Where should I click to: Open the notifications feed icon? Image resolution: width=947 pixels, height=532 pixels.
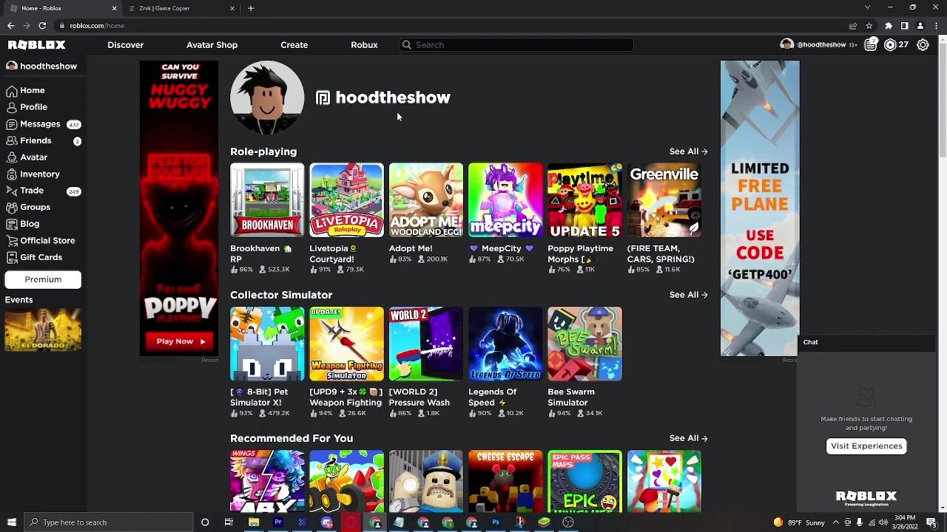click(x=871, y=45)
